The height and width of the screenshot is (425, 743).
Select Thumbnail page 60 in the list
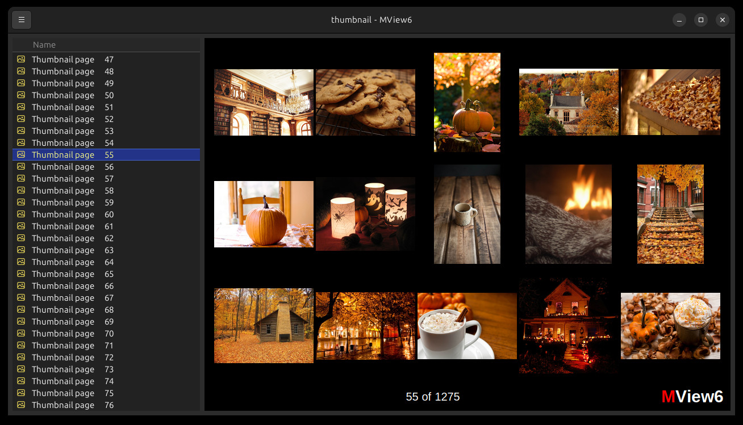tap(106, 214)
